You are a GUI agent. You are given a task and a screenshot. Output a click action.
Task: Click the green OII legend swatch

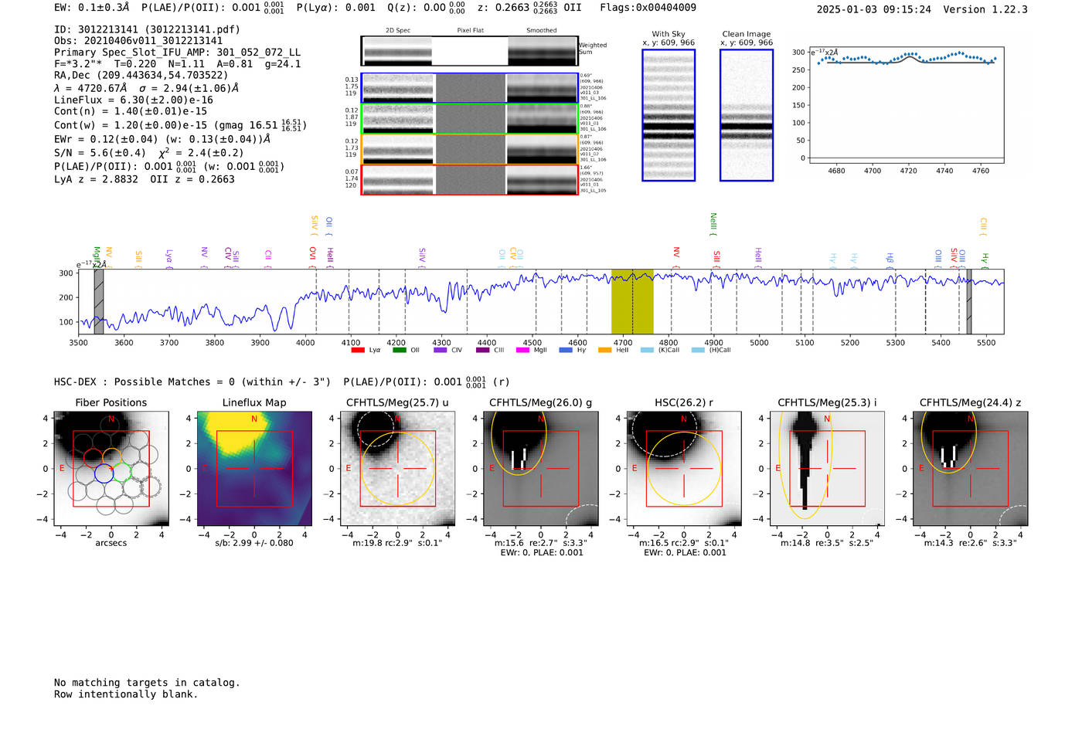pyautogui.click(x=399, y=351)
